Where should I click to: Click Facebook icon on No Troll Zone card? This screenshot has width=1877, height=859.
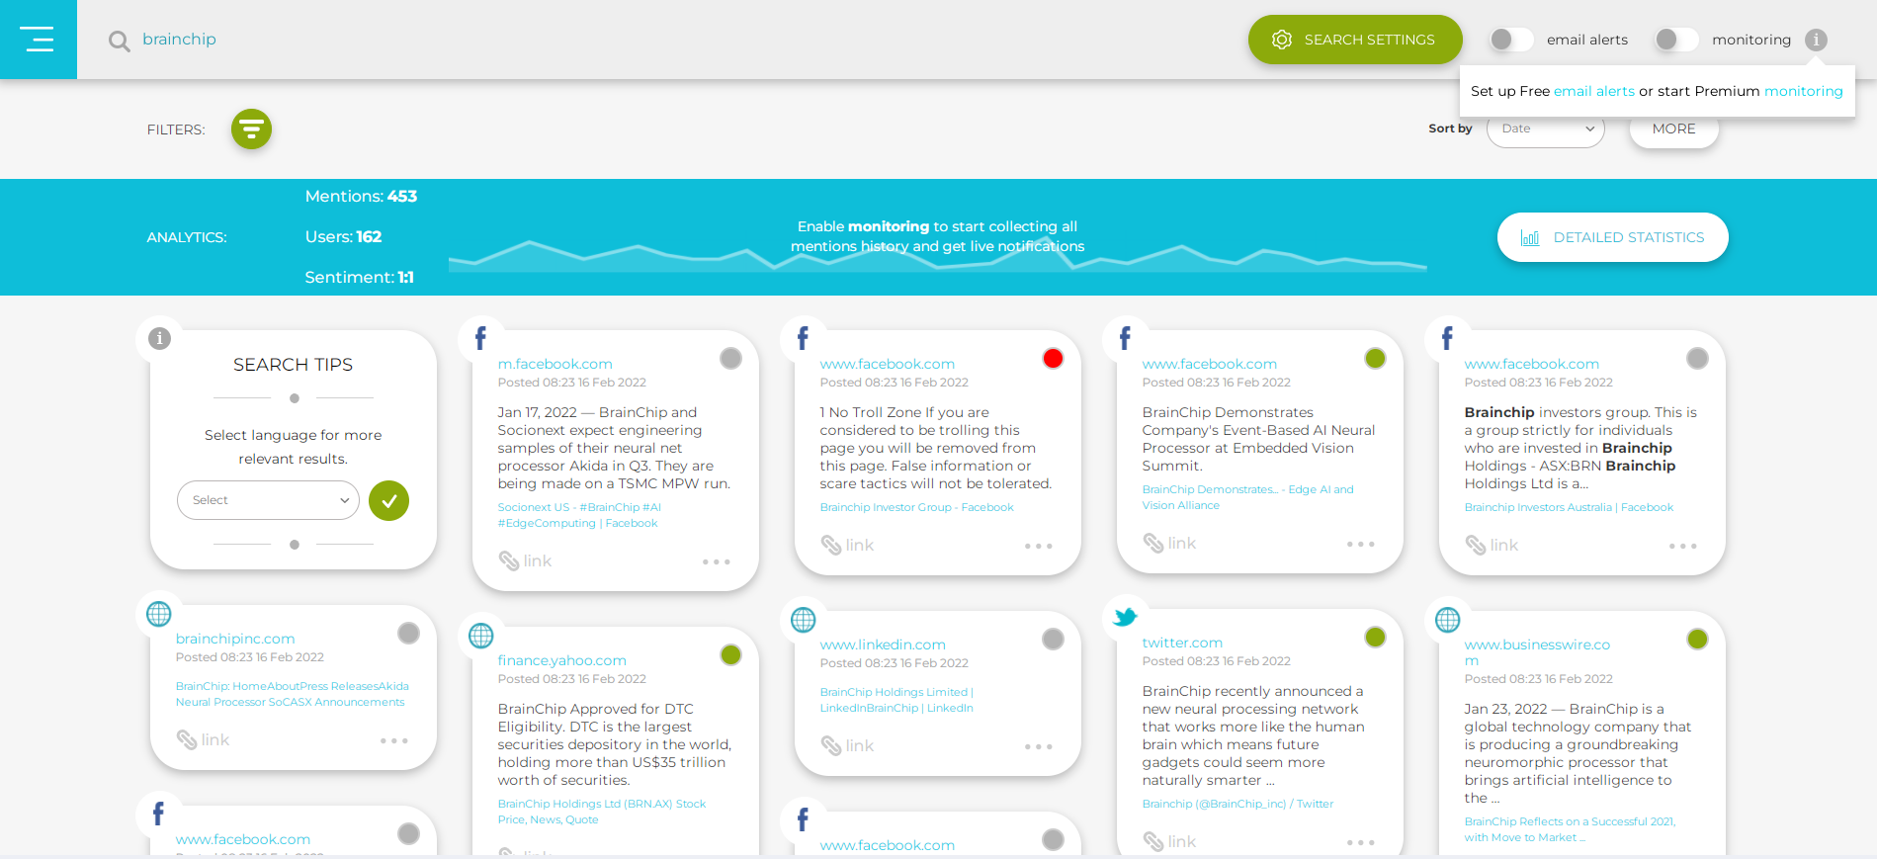pyautogui.click(x=803, y=338)
